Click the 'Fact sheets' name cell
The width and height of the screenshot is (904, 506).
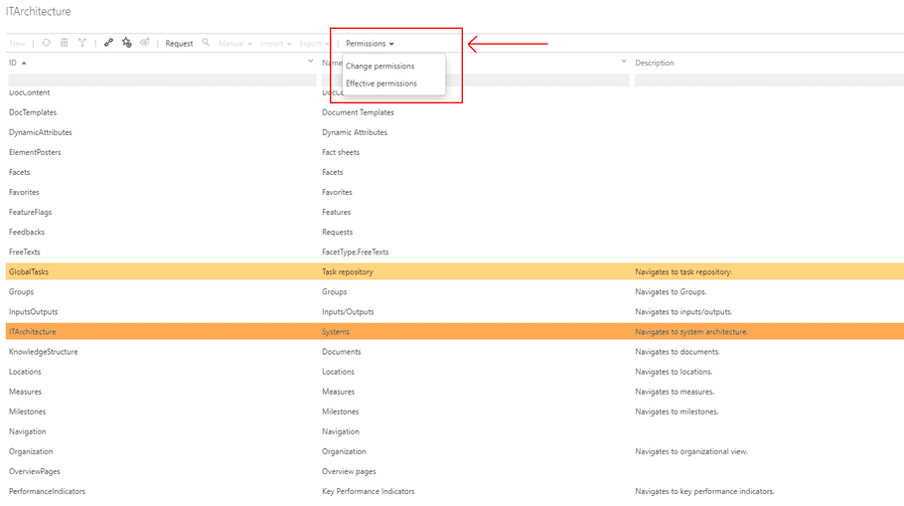[341, 152]
